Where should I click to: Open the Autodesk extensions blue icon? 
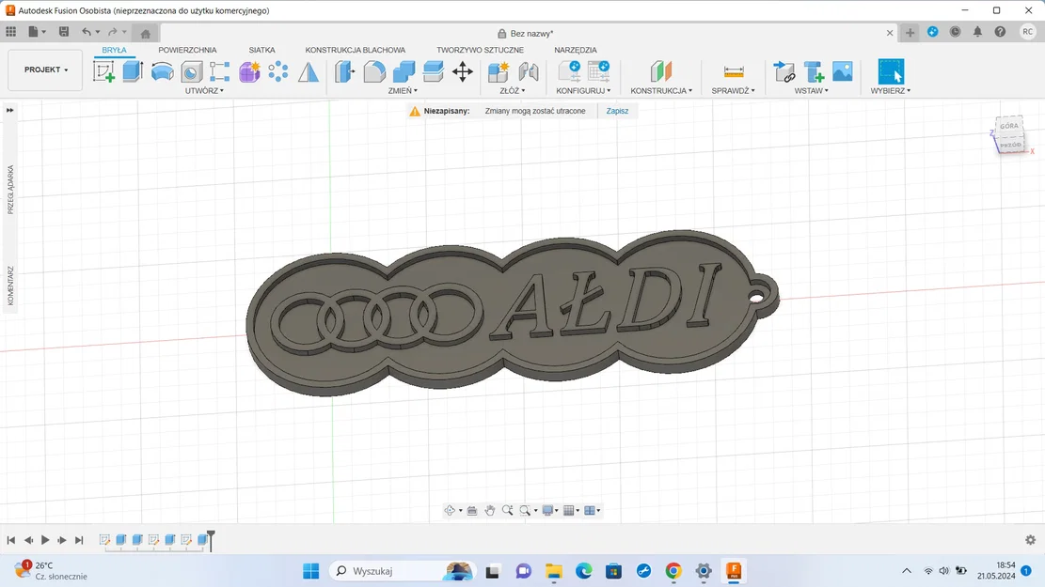(x=932, y=31)
